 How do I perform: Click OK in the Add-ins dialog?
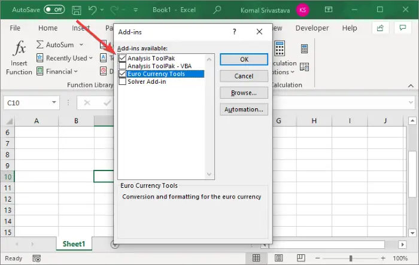pos(244,59)
